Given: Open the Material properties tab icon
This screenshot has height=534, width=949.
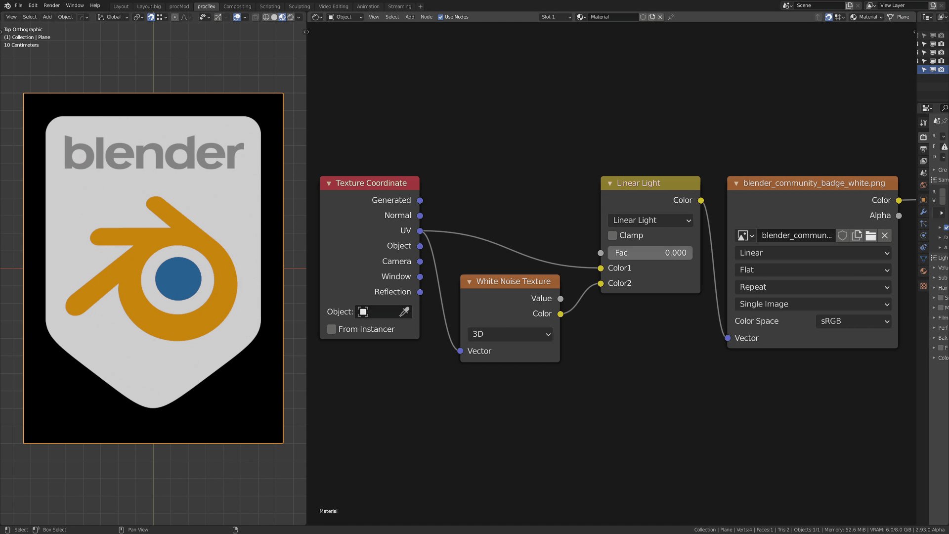Looking at the screenshot, I should 923,271.
